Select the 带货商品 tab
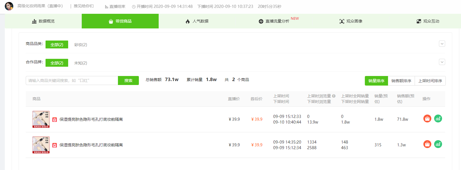The image size is (461, 170). (120, 21)
